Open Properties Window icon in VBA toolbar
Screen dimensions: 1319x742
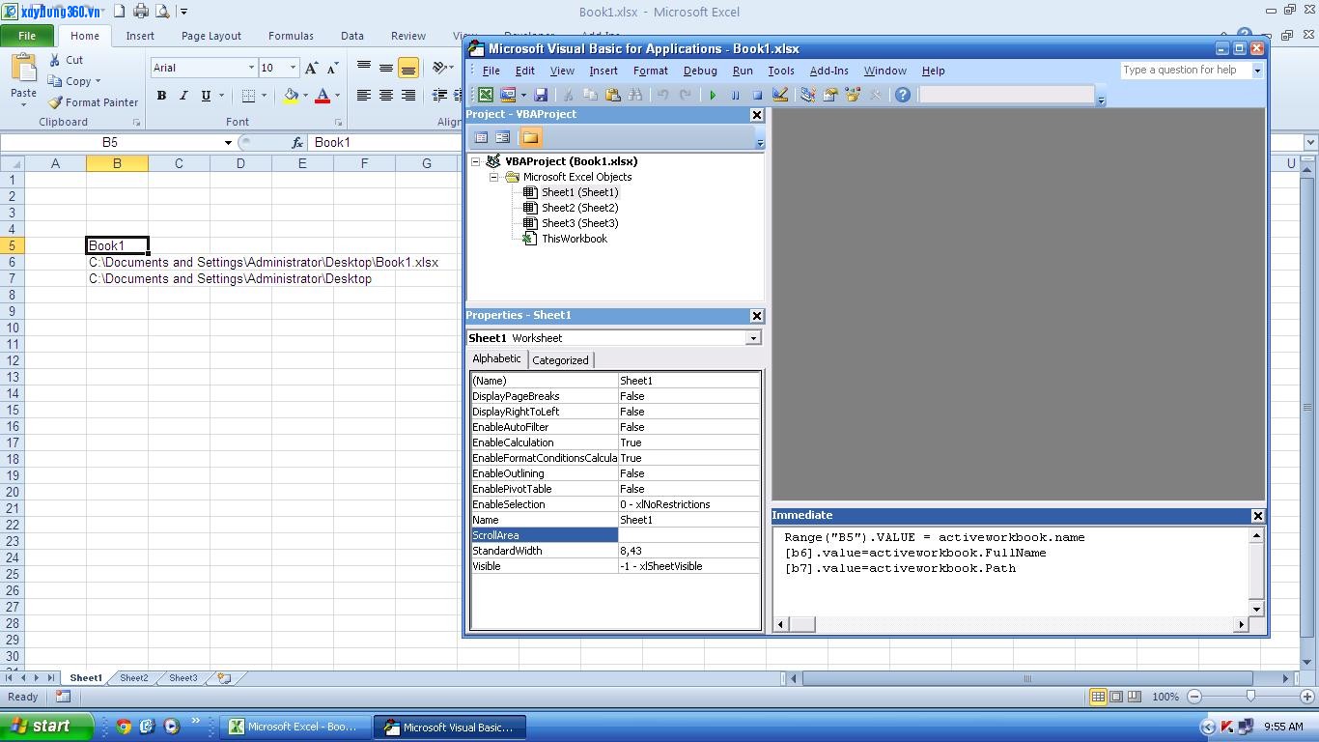[x=829, y=95]
